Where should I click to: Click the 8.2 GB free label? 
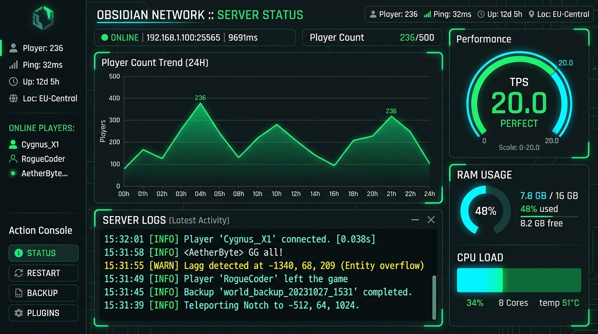point(542,224)
